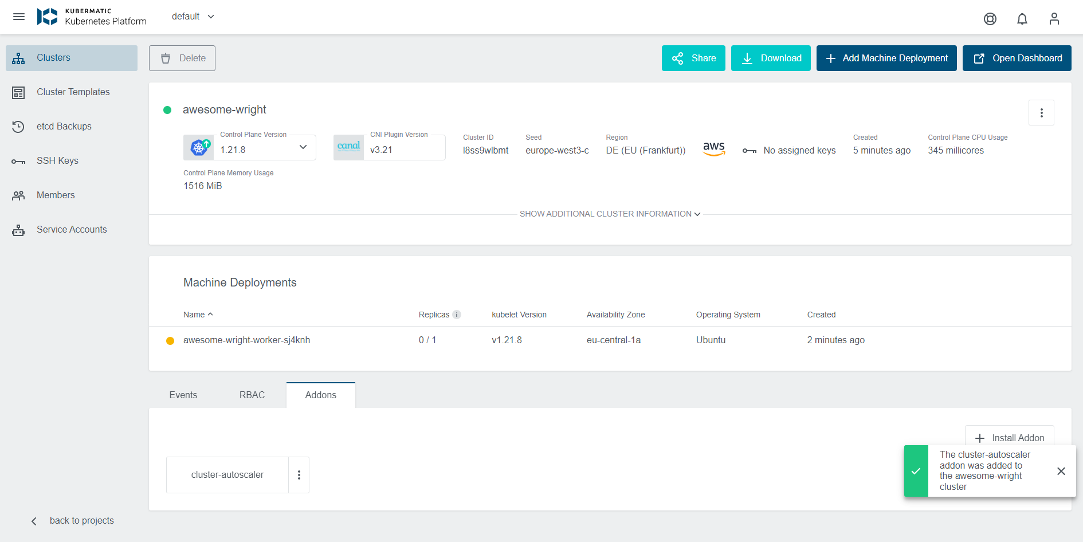Open cluster-autoscaler addon three-dot menu
1083x542 pixels.
299,475
